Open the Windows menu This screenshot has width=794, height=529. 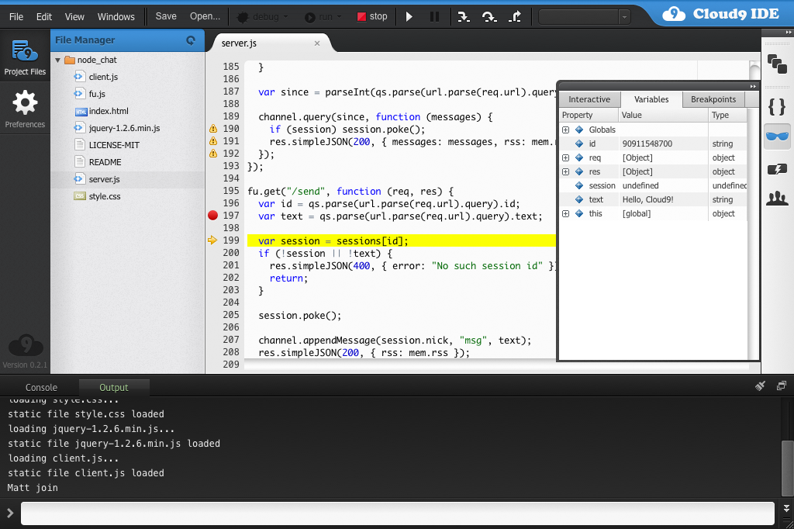(116, 16)
